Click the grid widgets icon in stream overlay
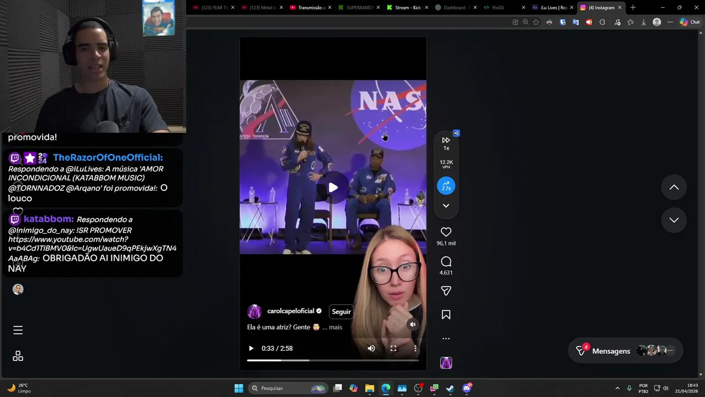 coord(18,356)
